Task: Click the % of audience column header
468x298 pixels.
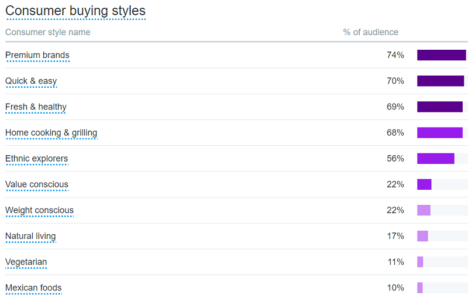Action: click(370, 32)
